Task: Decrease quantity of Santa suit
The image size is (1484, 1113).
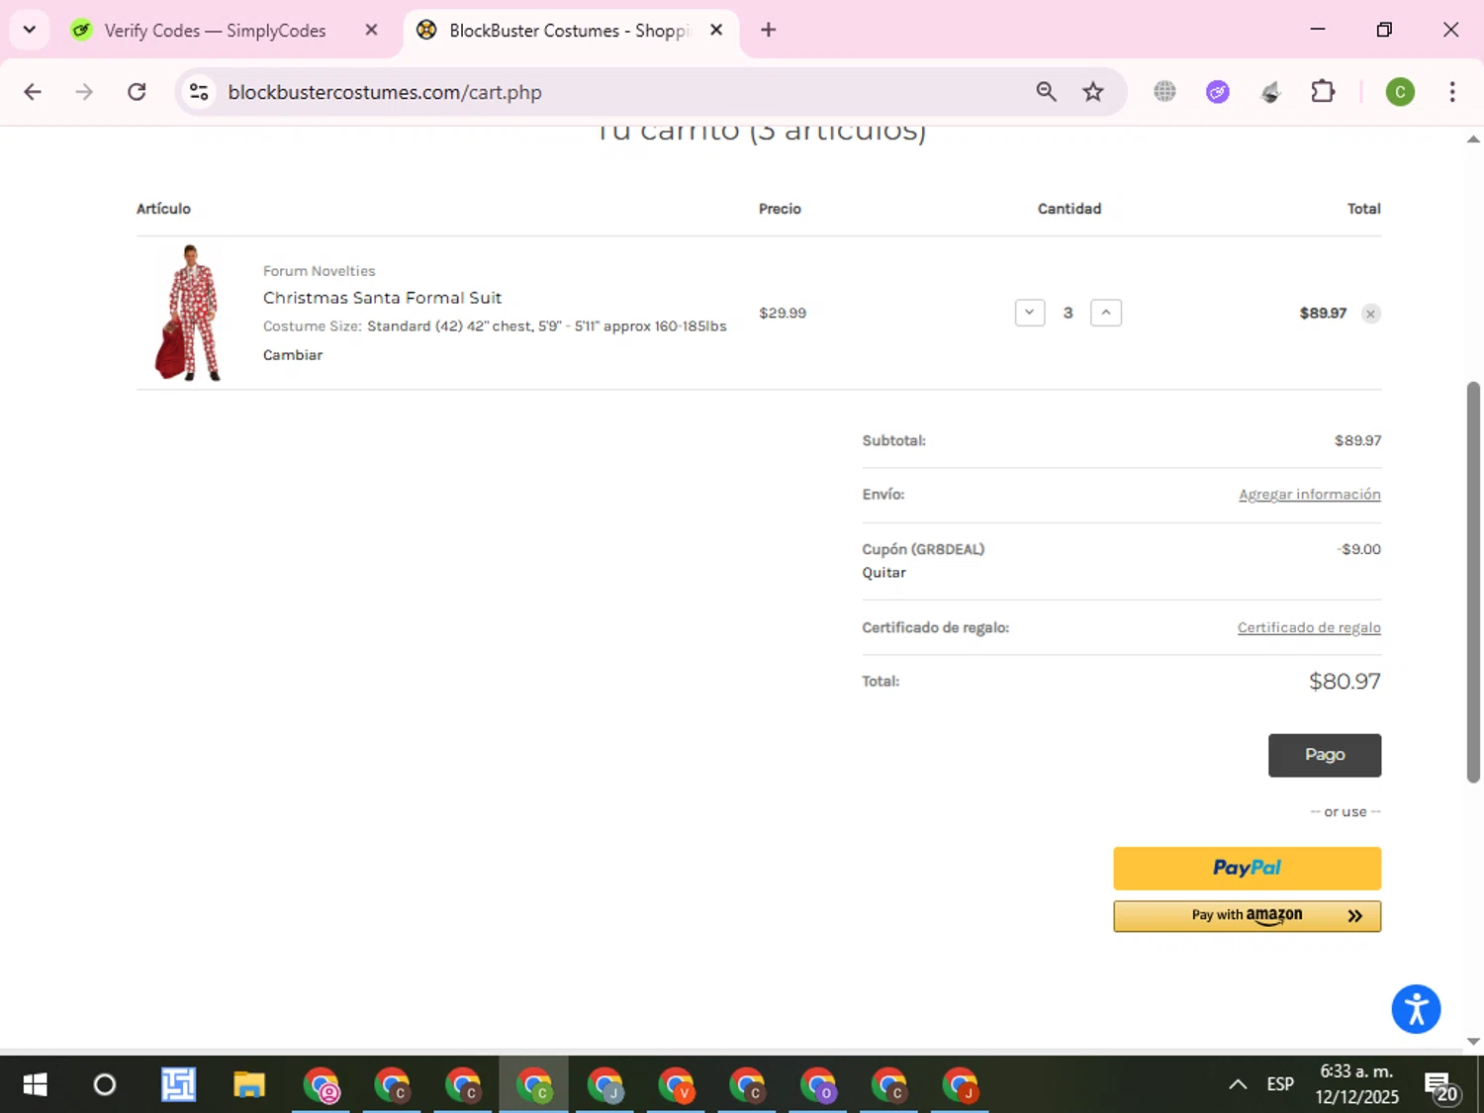Action: tap(1030, 313)
